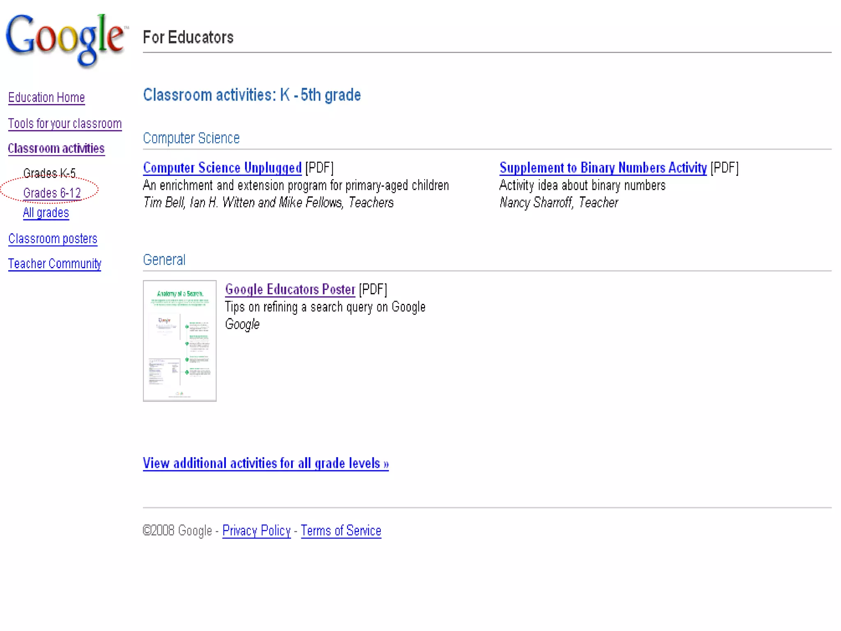The image size is (841, 631).
Task: Open the Education Home link
Action: click(x=46, y=98)
